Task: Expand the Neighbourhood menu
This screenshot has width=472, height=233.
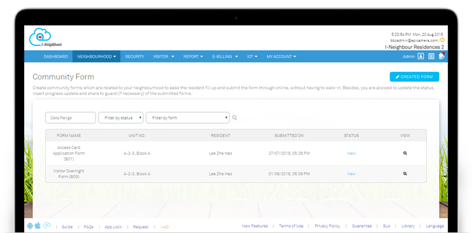Action: tap(96, 56)
